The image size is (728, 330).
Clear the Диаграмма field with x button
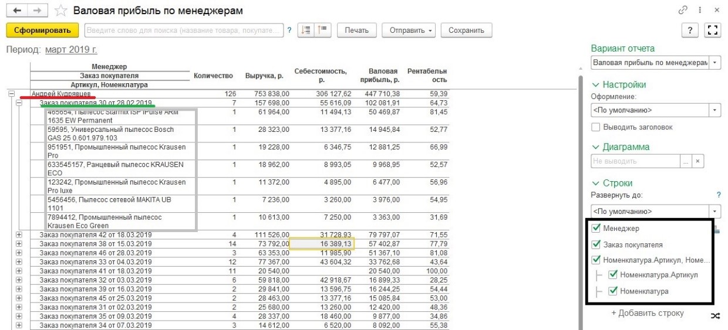(x=697, y=161)
